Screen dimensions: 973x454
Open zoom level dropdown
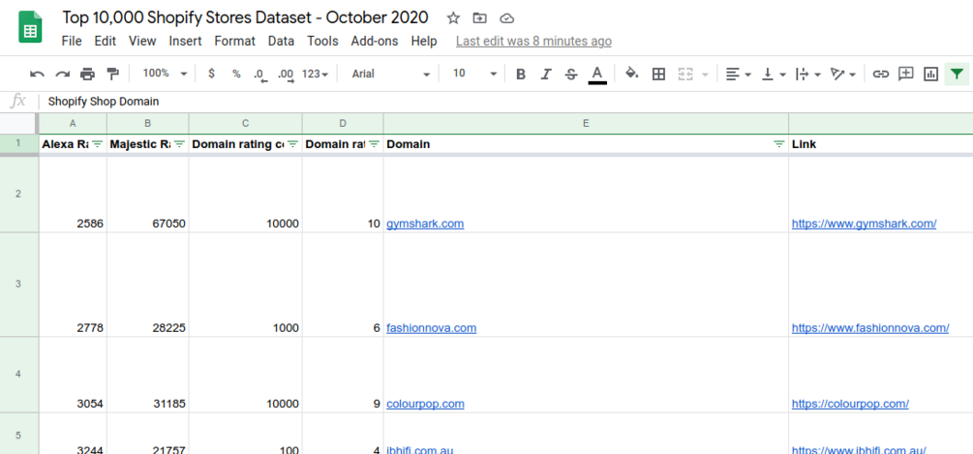(165, 74)
